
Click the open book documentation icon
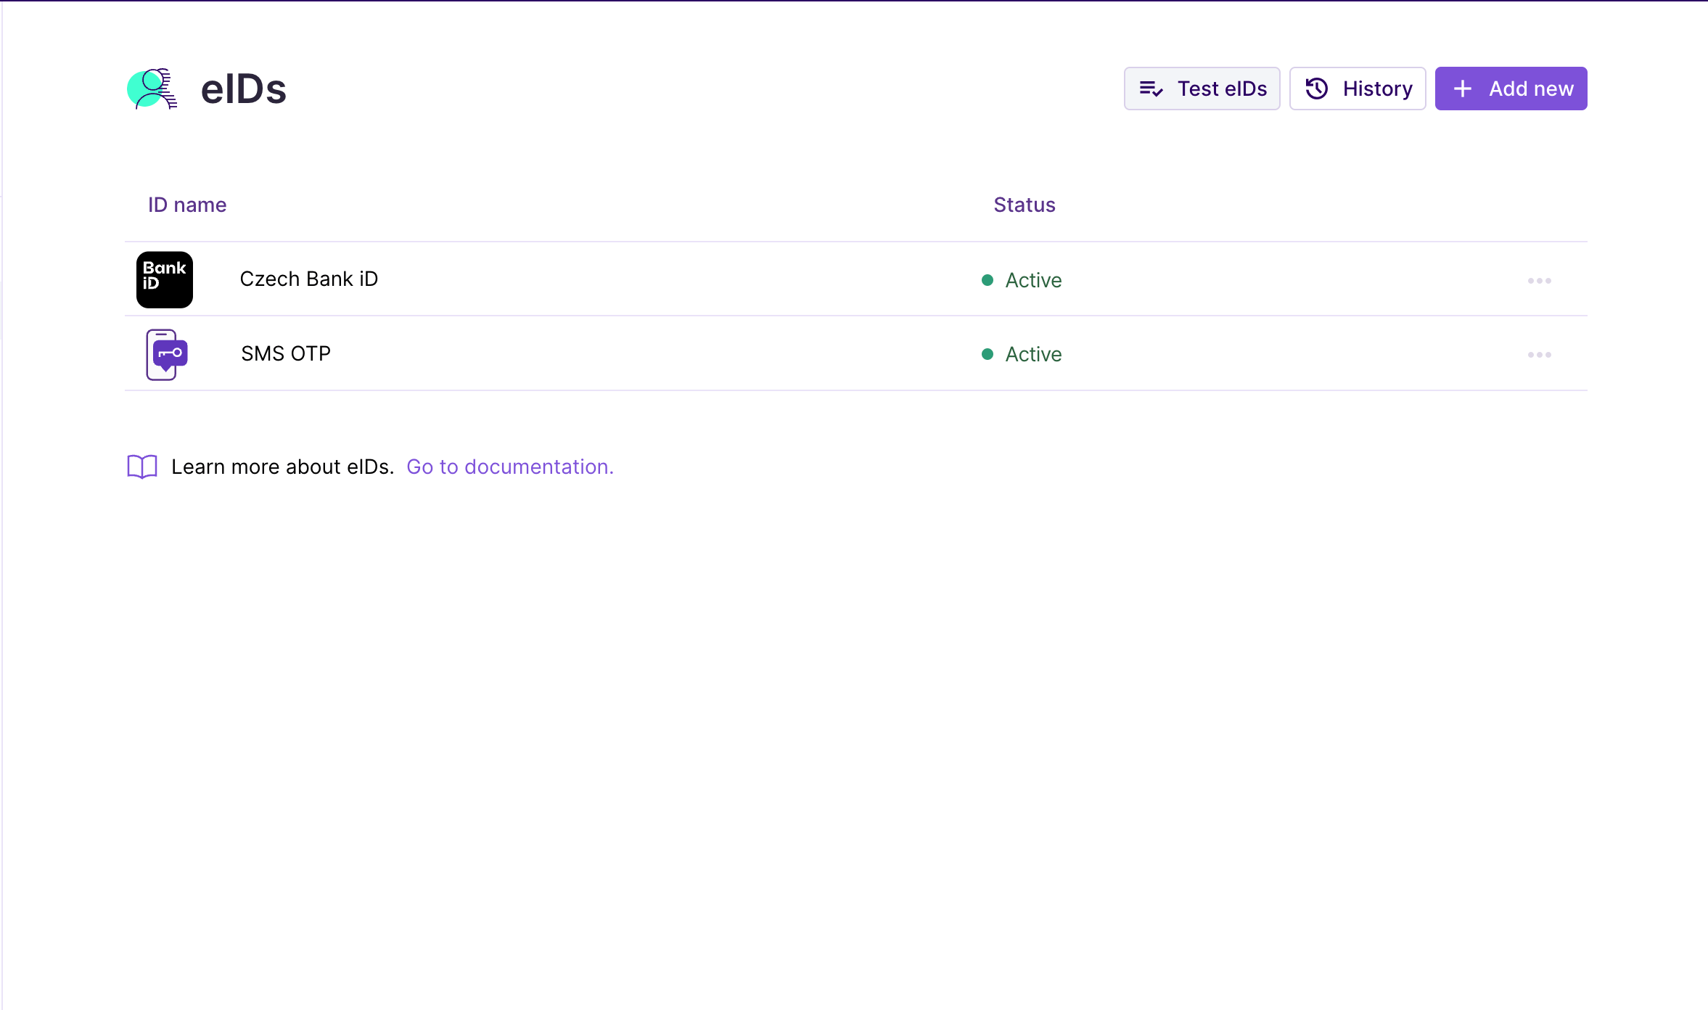tap(142, 467)
